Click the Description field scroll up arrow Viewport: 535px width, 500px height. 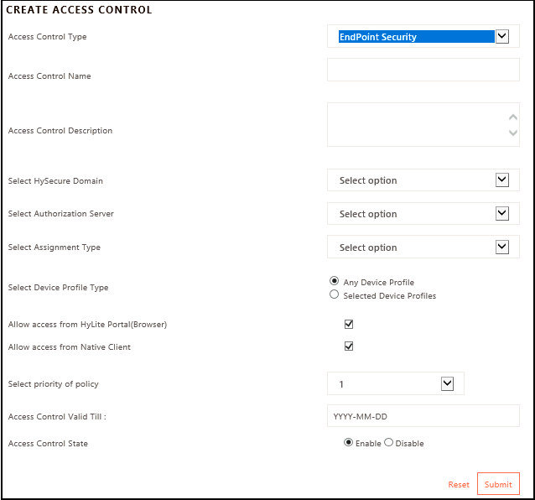pyautogui.click(x=513, y=117)
